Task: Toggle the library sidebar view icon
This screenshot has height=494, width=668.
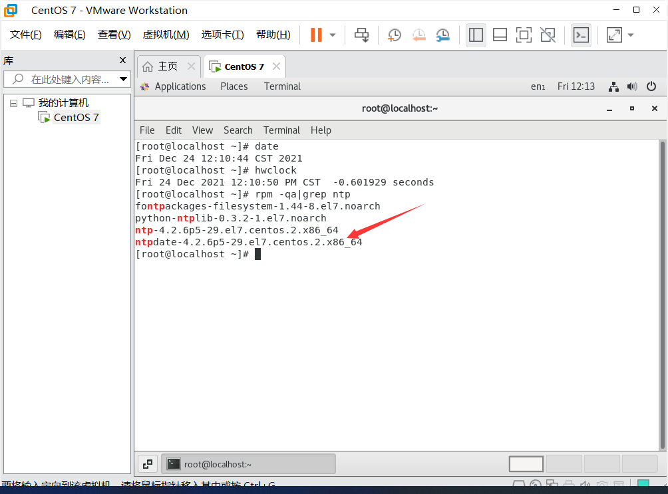Action: pos(476,35)
